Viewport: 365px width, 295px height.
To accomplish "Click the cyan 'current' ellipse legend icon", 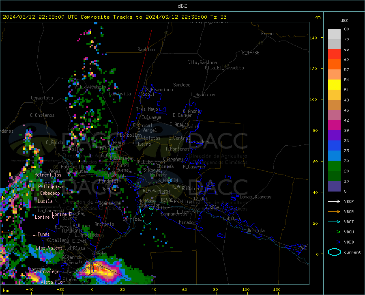I will (334, 252).
